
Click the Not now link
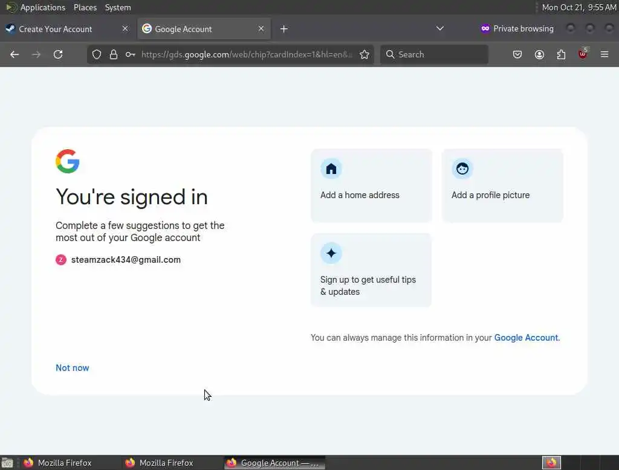(73, 368)
